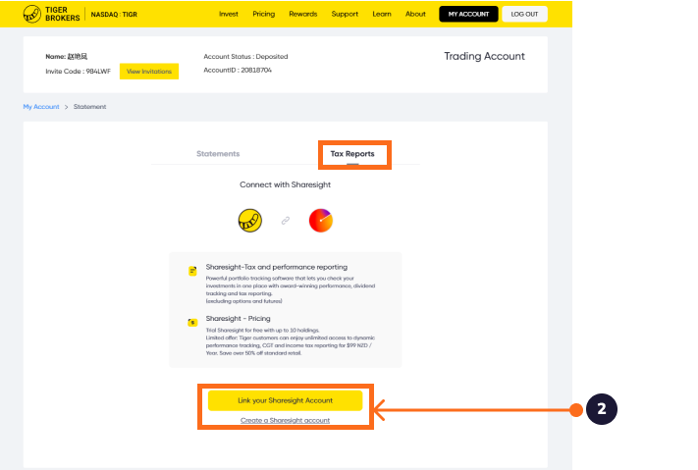698x470 pixels.
Task: Click the AccountID : 20818704 text
Action: coord(238,70)
